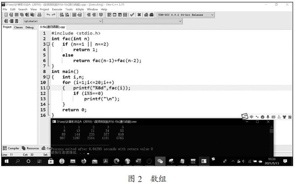Viewport: 295px width, 184px height.
Task: Click the Print toolbar icon
Action: (x=39, y=15)
